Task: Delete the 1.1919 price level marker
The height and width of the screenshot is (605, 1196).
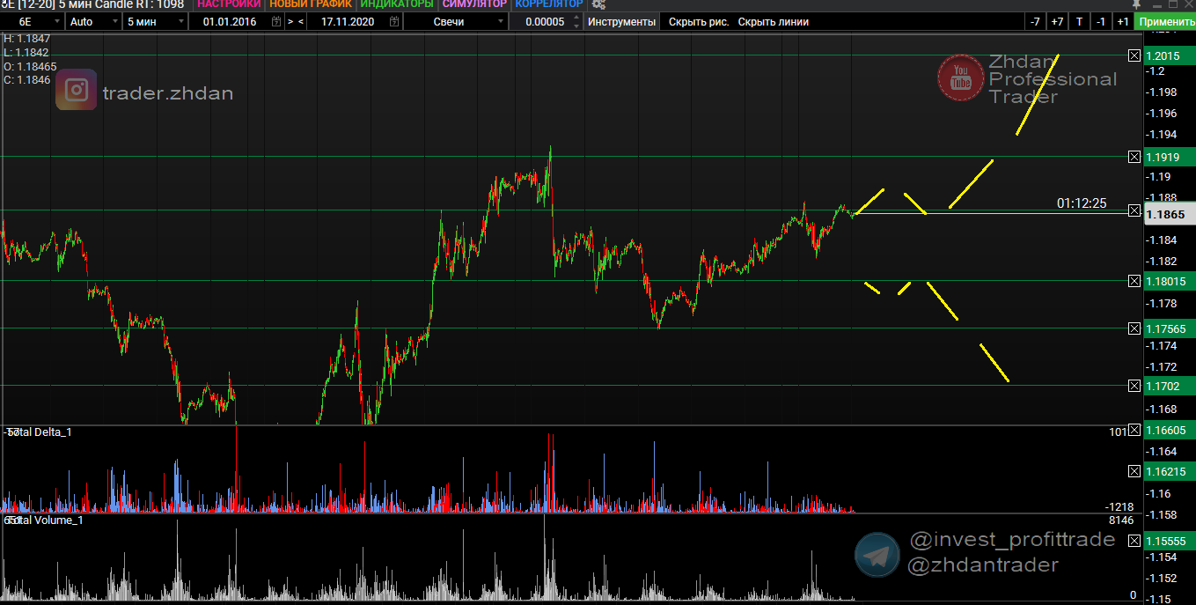Action: [1134, 157]
